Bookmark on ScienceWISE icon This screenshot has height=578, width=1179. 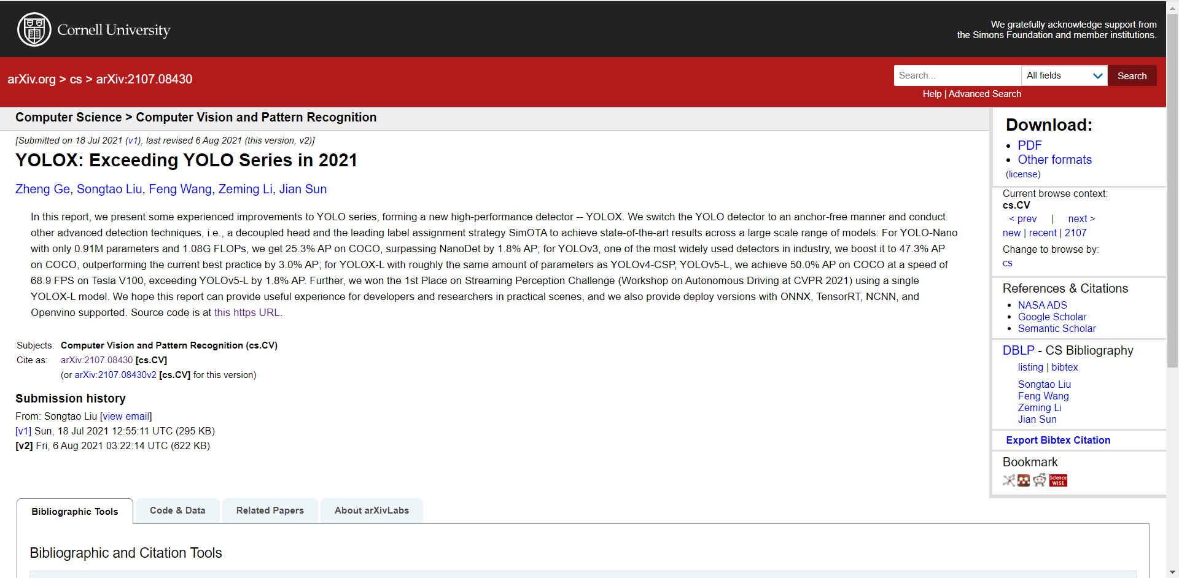tap(1058, 480)
